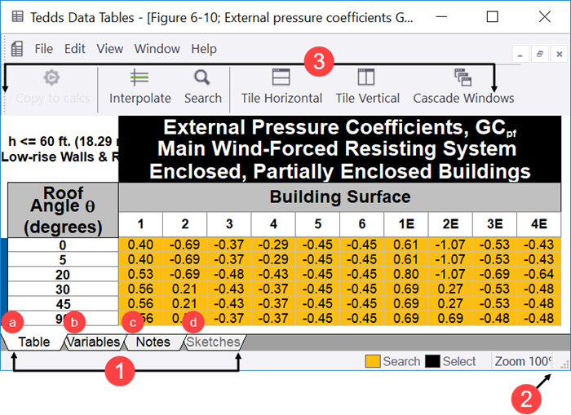The height and width of the screenshot is (415, 571).
Task: Click the Interpolate toolbar icon
Action: coord(139,77)
